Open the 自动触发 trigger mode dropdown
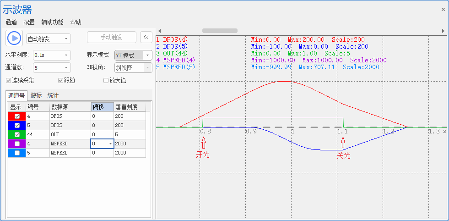449x221 pixels. [x=49, y=39]
